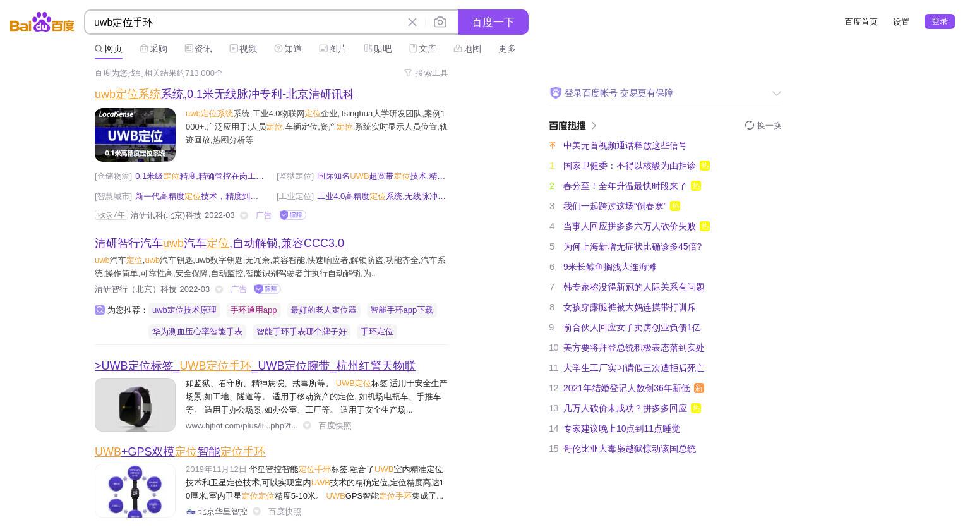Click the Baidu logo
Viewport: 970px width, 527px height.
(42, 22)
